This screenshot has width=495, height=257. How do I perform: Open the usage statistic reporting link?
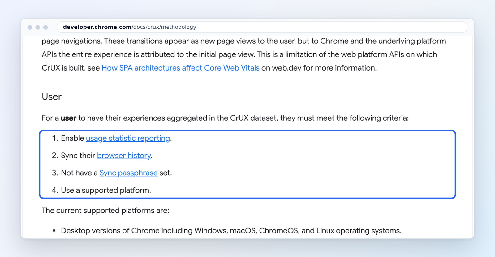point(128,138)
